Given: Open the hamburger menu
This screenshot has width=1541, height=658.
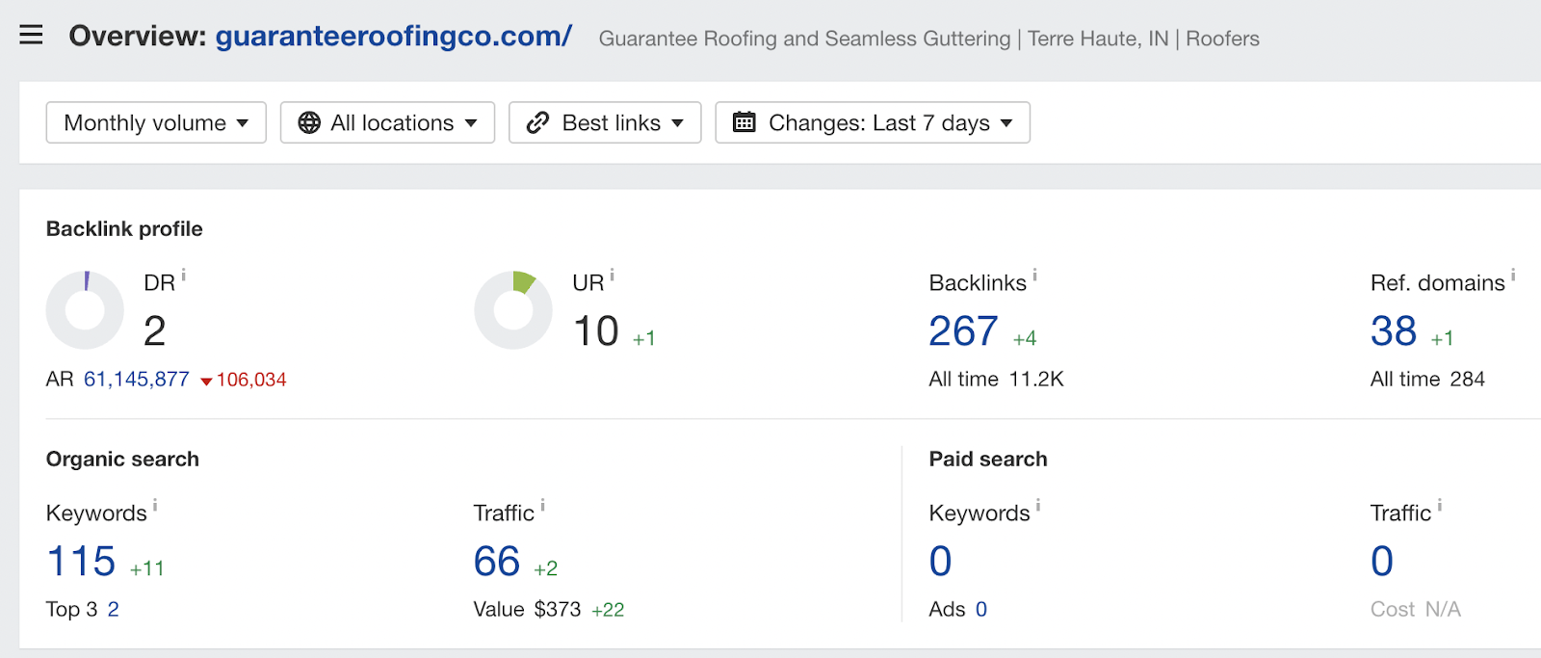Looking at the screenshot, I should [x=31, y=36].
